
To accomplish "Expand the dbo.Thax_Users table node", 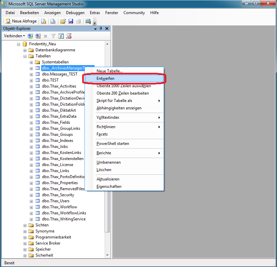I will [x=31, y=201].
